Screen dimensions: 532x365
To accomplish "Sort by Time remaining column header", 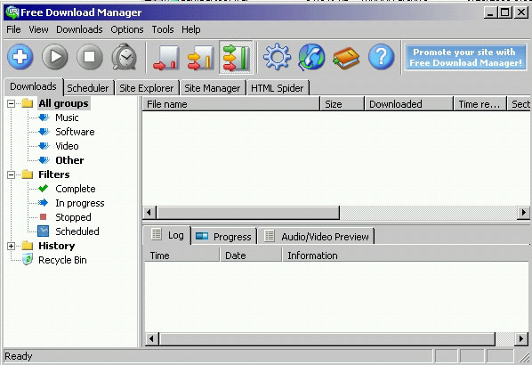I will [x=480, y=104].
